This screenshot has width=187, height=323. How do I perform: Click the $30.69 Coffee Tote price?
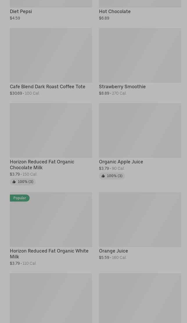click(16, 93)
